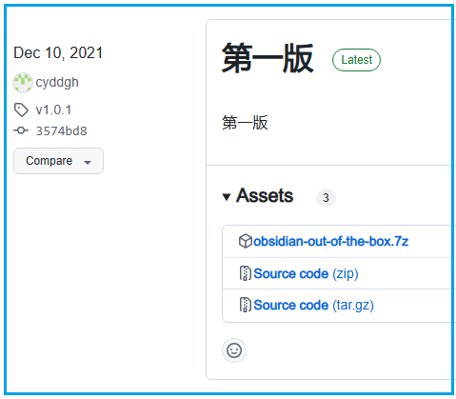Click the green Latest badge
The height and width of the screenshot is (399, 456).
click(356, 60)
